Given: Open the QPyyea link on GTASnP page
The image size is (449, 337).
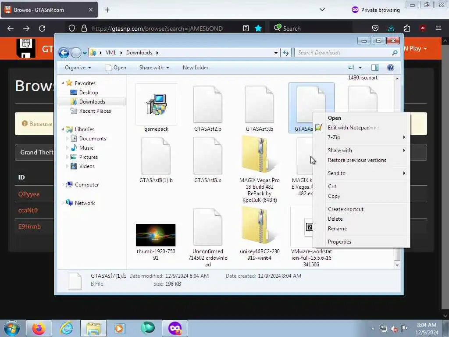Looking at the screenshot, I should [29, 194].
